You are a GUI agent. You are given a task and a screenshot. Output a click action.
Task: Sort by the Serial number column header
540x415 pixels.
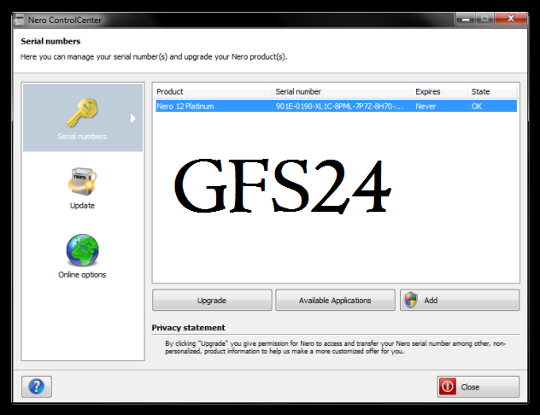pyautogui.click(x=342, y=91)
